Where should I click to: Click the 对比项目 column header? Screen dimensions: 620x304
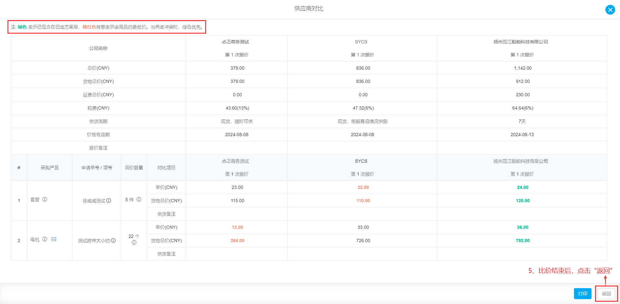(x=166, y=168)
